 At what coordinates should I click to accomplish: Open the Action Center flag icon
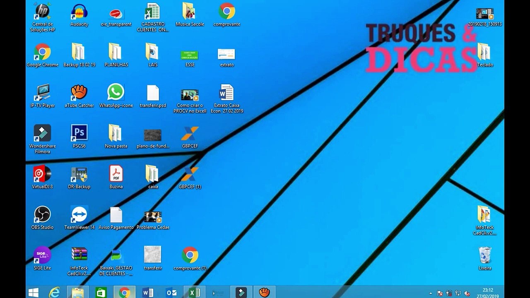[440, 293]
